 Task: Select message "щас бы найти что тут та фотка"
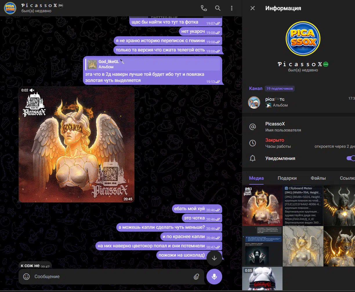pyautogui.click(x=176, y=22)
